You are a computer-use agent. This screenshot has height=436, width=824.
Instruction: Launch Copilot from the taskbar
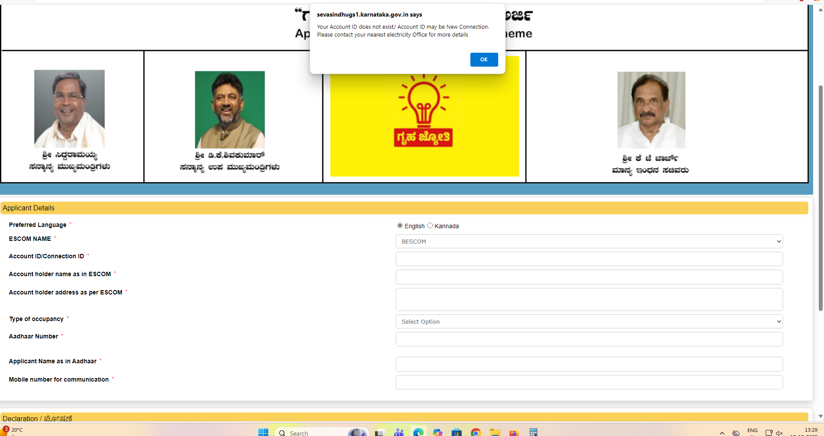437,432
